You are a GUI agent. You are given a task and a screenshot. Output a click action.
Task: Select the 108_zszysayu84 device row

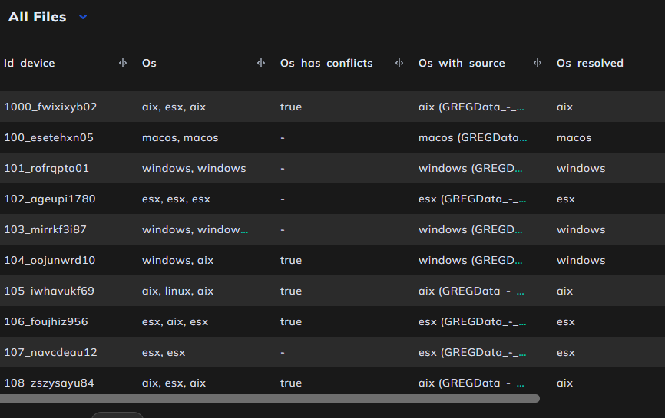pos(332,383)
